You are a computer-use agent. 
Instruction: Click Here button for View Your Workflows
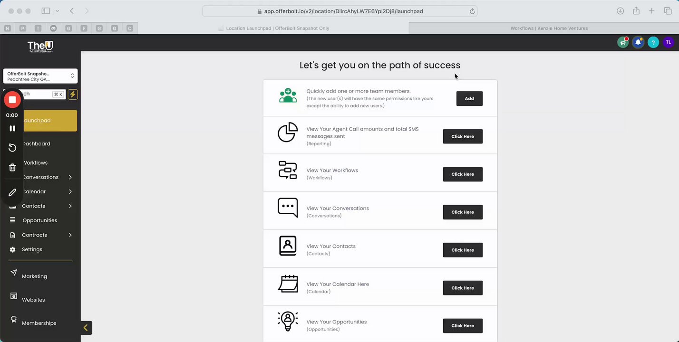462,174
